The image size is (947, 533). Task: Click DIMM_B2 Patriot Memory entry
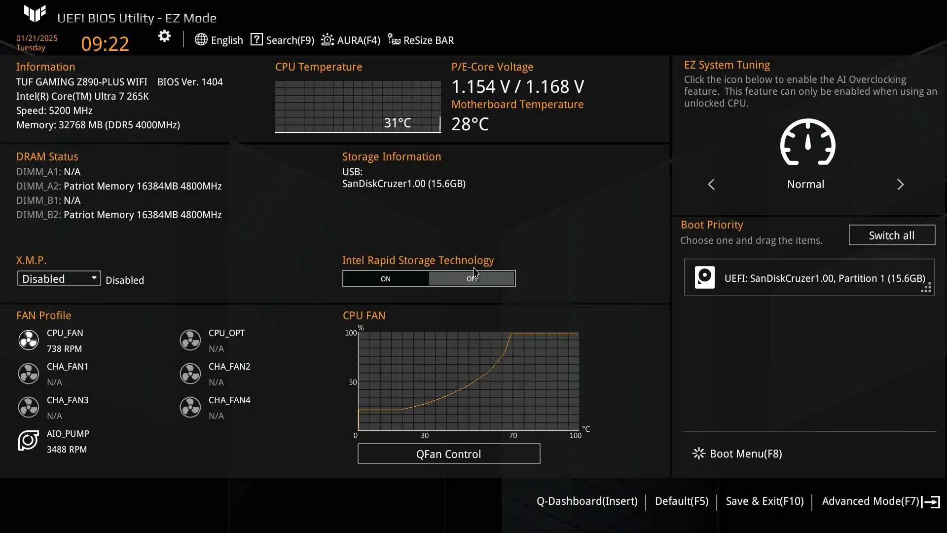tap(119, 215)
